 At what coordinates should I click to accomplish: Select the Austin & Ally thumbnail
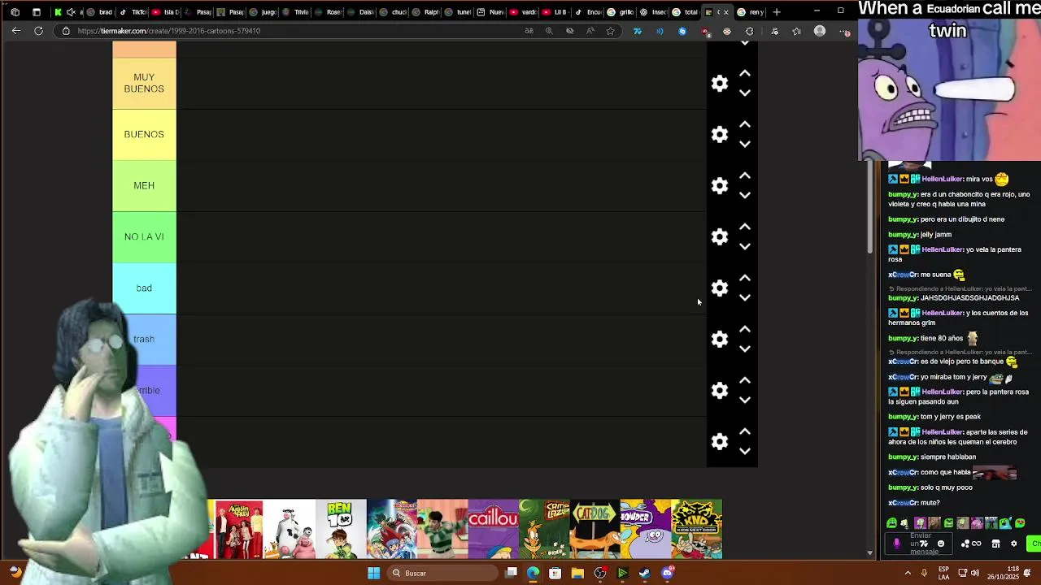click(x=239, y=530)
